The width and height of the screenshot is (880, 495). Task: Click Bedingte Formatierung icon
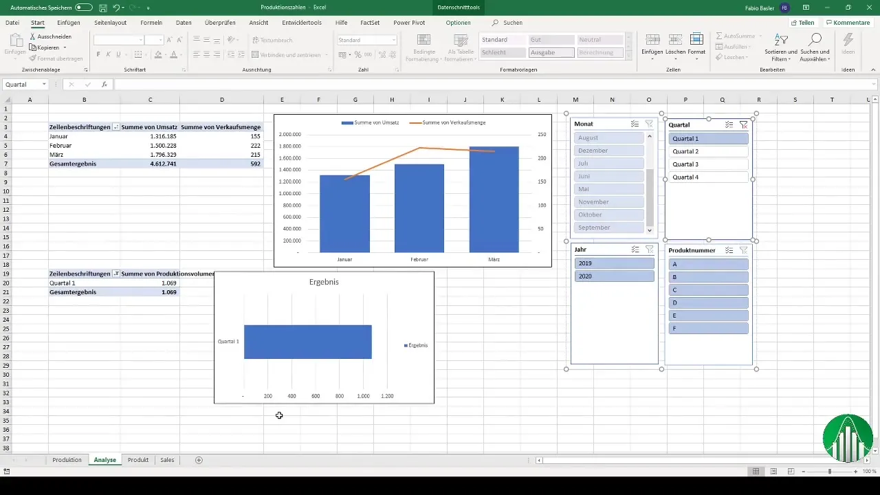click(x=424, y=41)
